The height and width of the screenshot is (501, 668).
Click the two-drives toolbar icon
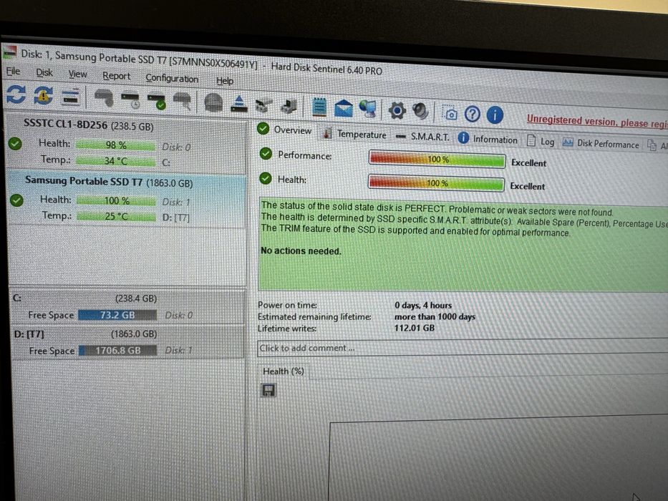pos(263,105)
